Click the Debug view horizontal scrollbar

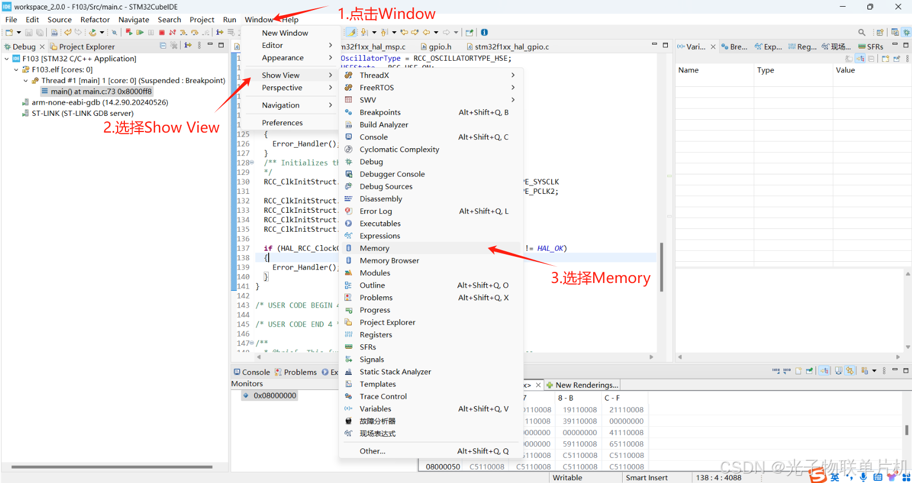(x=111, y=467)
